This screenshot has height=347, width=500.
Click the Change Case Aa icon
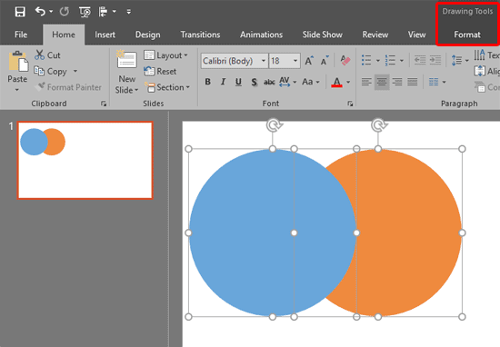307,82
